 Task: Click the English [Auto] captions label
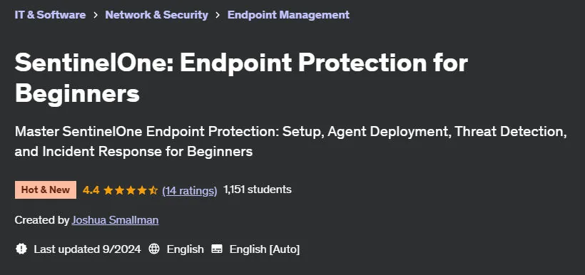pyautogui.click(x=265, y=249)
